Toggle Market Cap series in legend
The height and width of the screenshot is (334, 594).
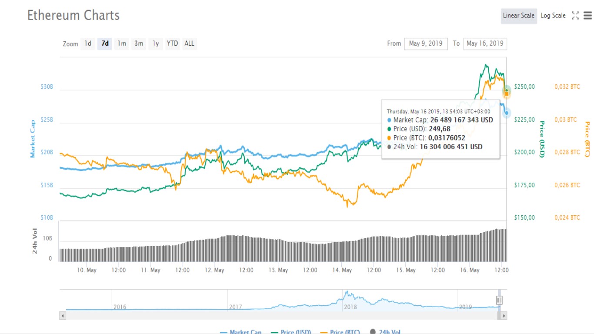point(241,332)
